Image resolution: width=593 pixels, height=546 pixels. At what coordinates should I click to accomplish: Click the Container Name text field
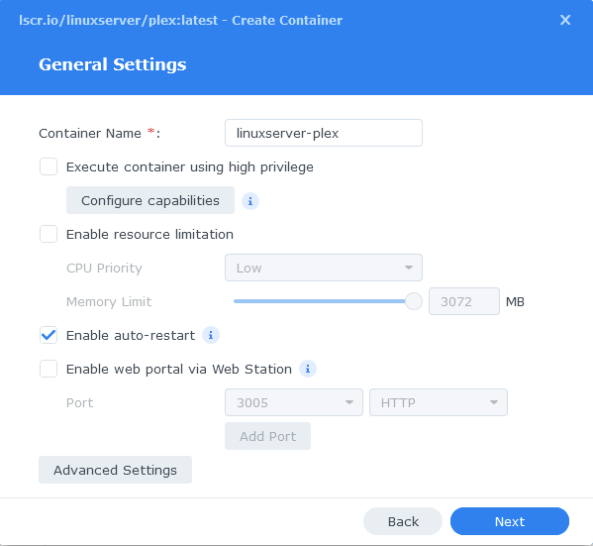click(324, 133)
